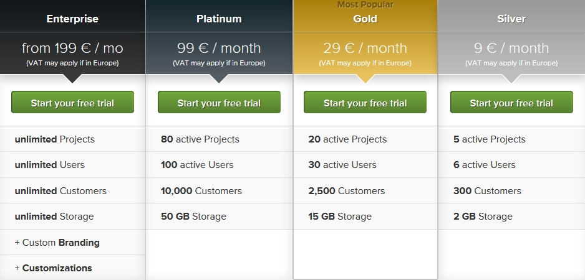The width and height of the screenshot is (585, 280).
Task: Click the '+ Custom Branding' feature row
Action: (x=72, y=243)
